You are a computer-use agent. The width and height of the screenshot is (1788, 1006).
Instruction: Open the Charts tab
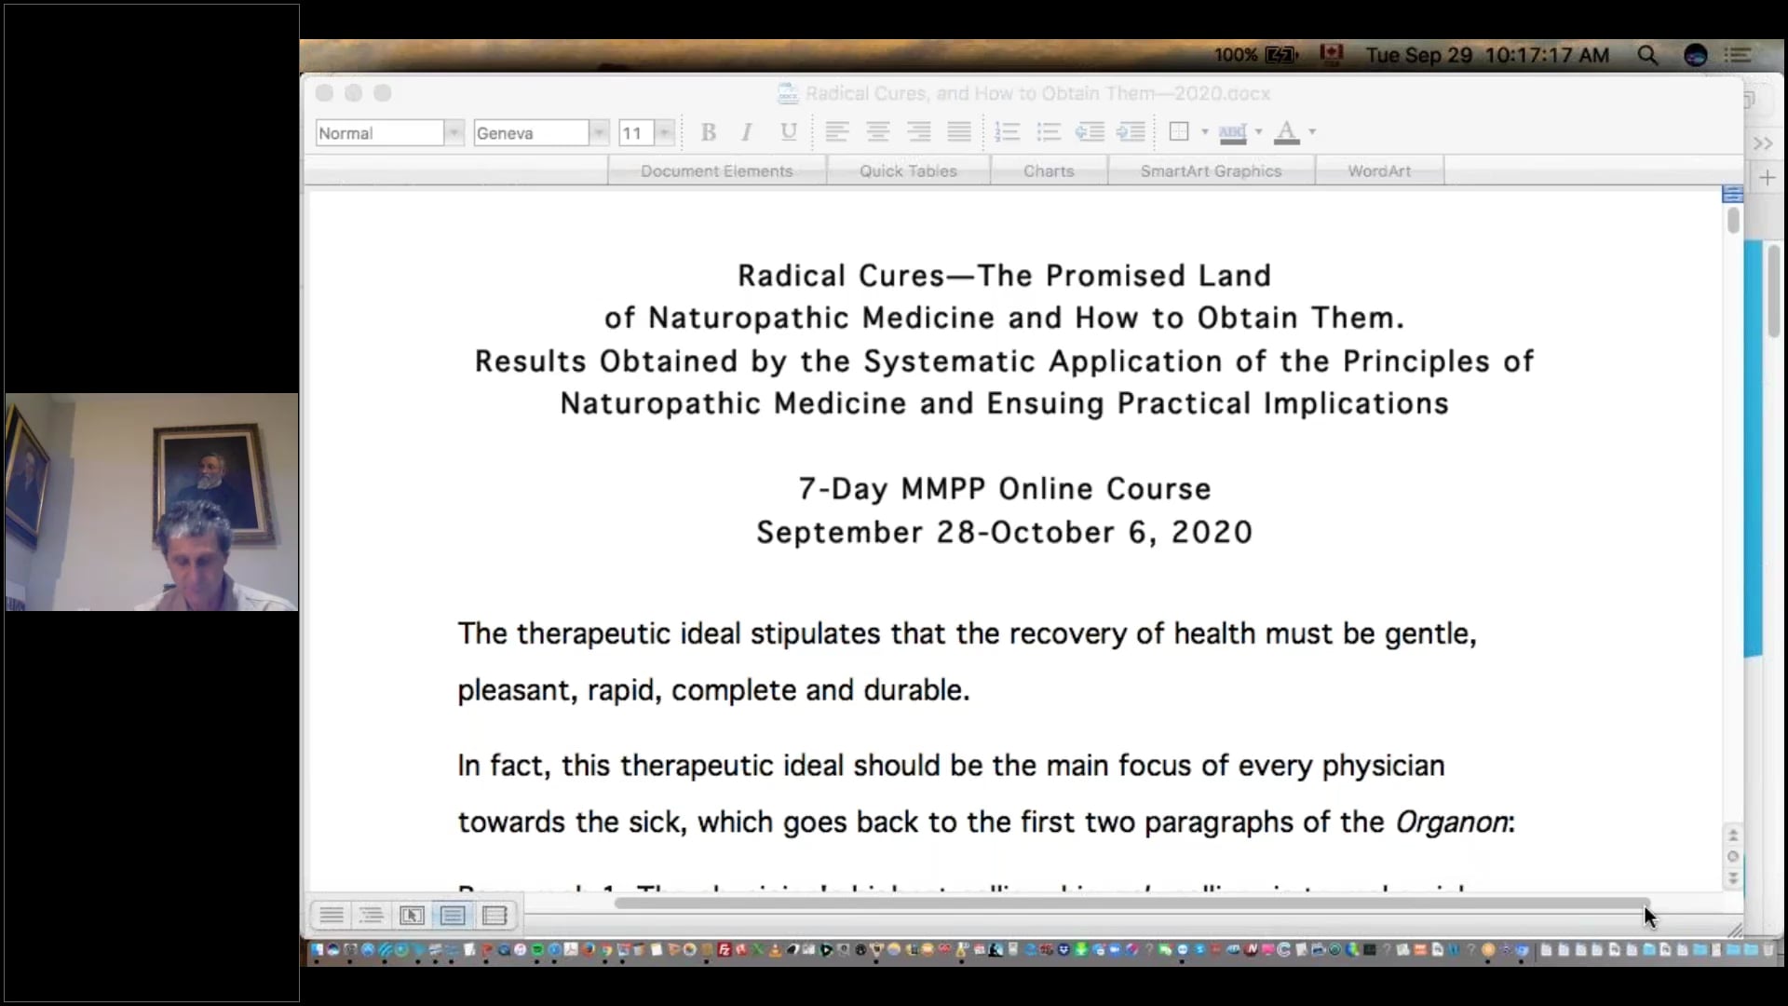click(1049, 170)
